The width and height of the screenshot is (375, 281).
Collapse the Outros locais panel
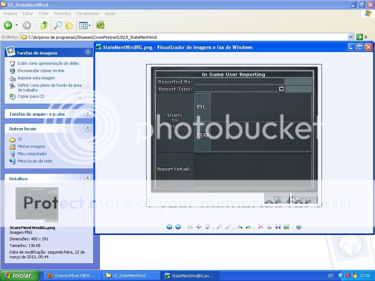point(88,128)
